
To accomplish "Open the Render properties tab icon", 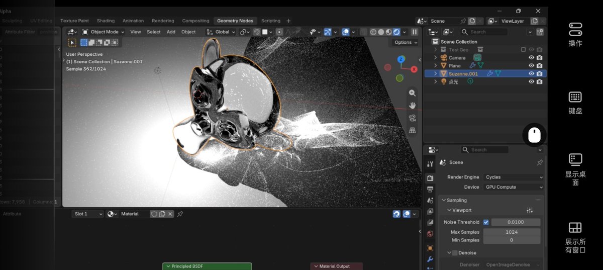I will click(x=430, y=178).
